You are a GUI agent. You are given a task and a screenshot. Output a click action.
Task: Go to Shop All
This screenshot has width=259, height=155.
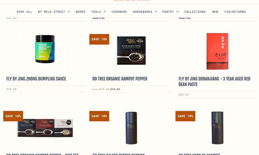(x=24, y=12)
